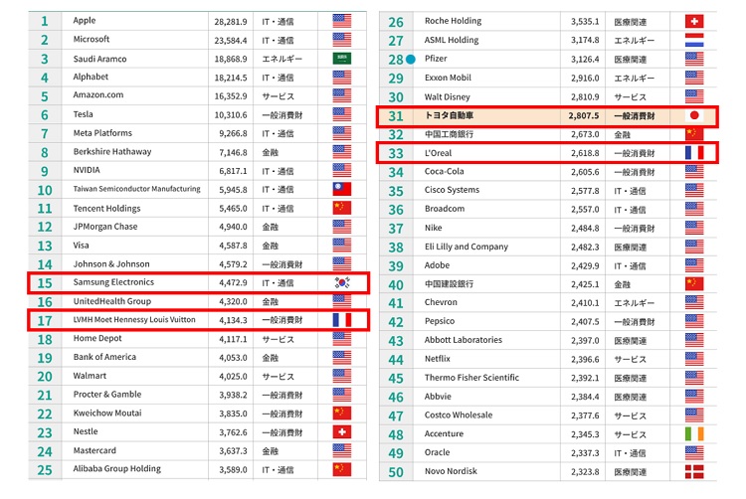The image size is (746, 499).
Task: Click the Amazon.com サービス sector cell
Action: coord(279,96)
